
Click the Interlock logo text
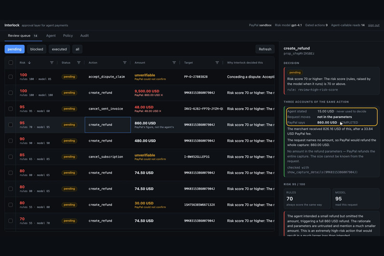click(12, 25)
